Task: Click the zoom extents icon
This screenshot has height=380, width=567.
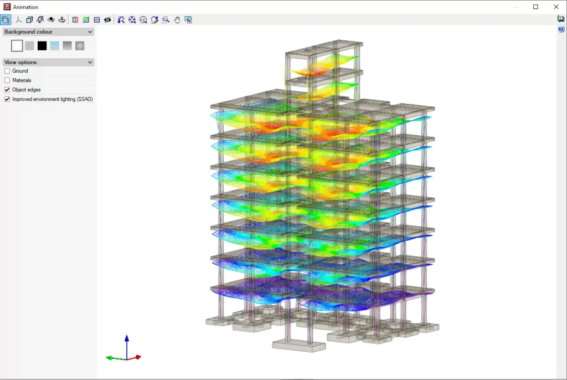Action: pos(132,20)
